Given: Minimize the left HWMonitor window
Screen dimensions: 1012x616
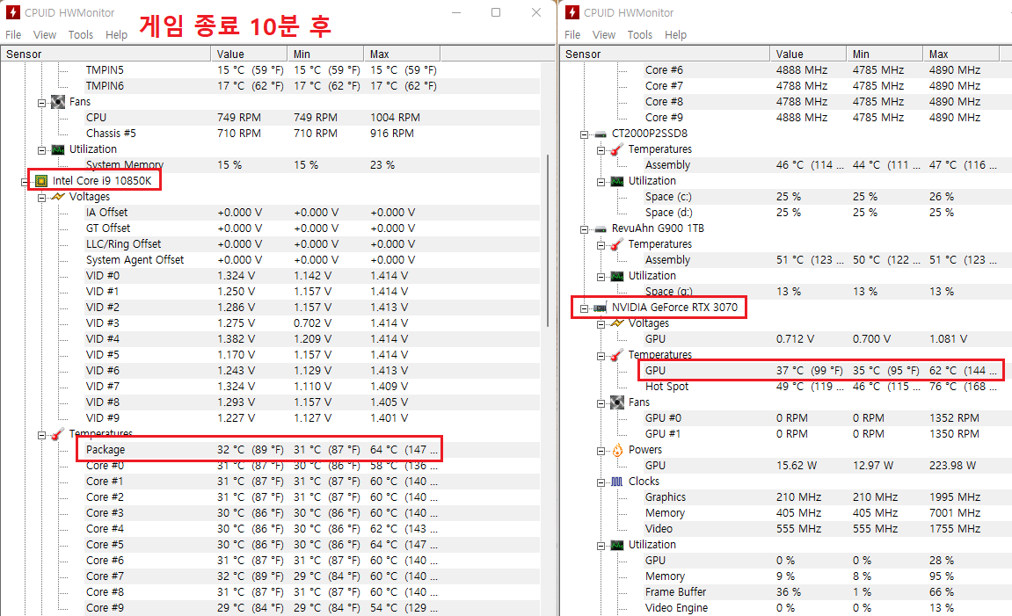Looking at the screenshot, I should tap(455, 12).
